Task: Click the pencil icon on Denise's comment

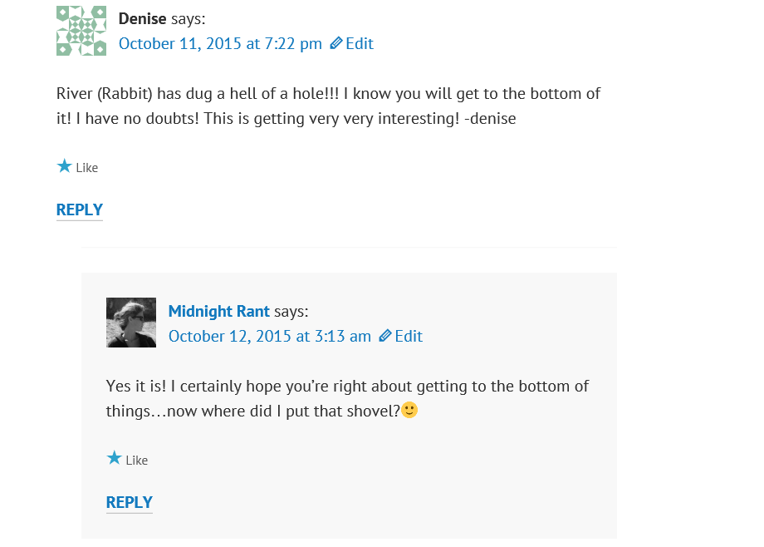Action: [x=336, y=43]
